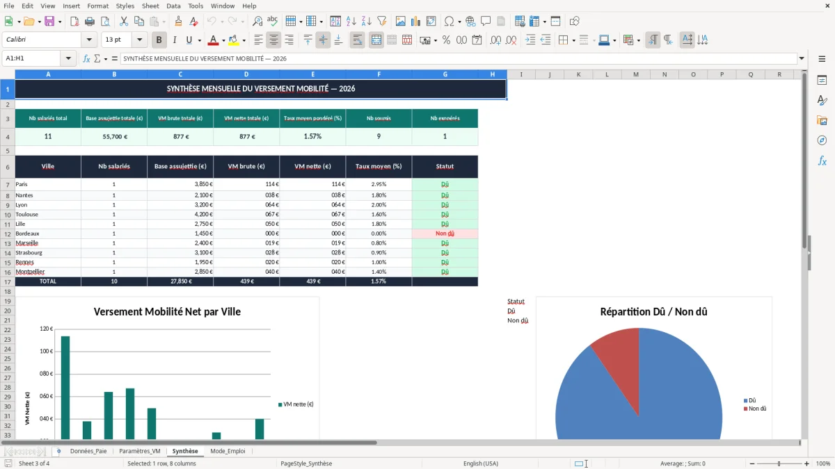
Task: Clear direct formatting
Action: coord(193,22)
